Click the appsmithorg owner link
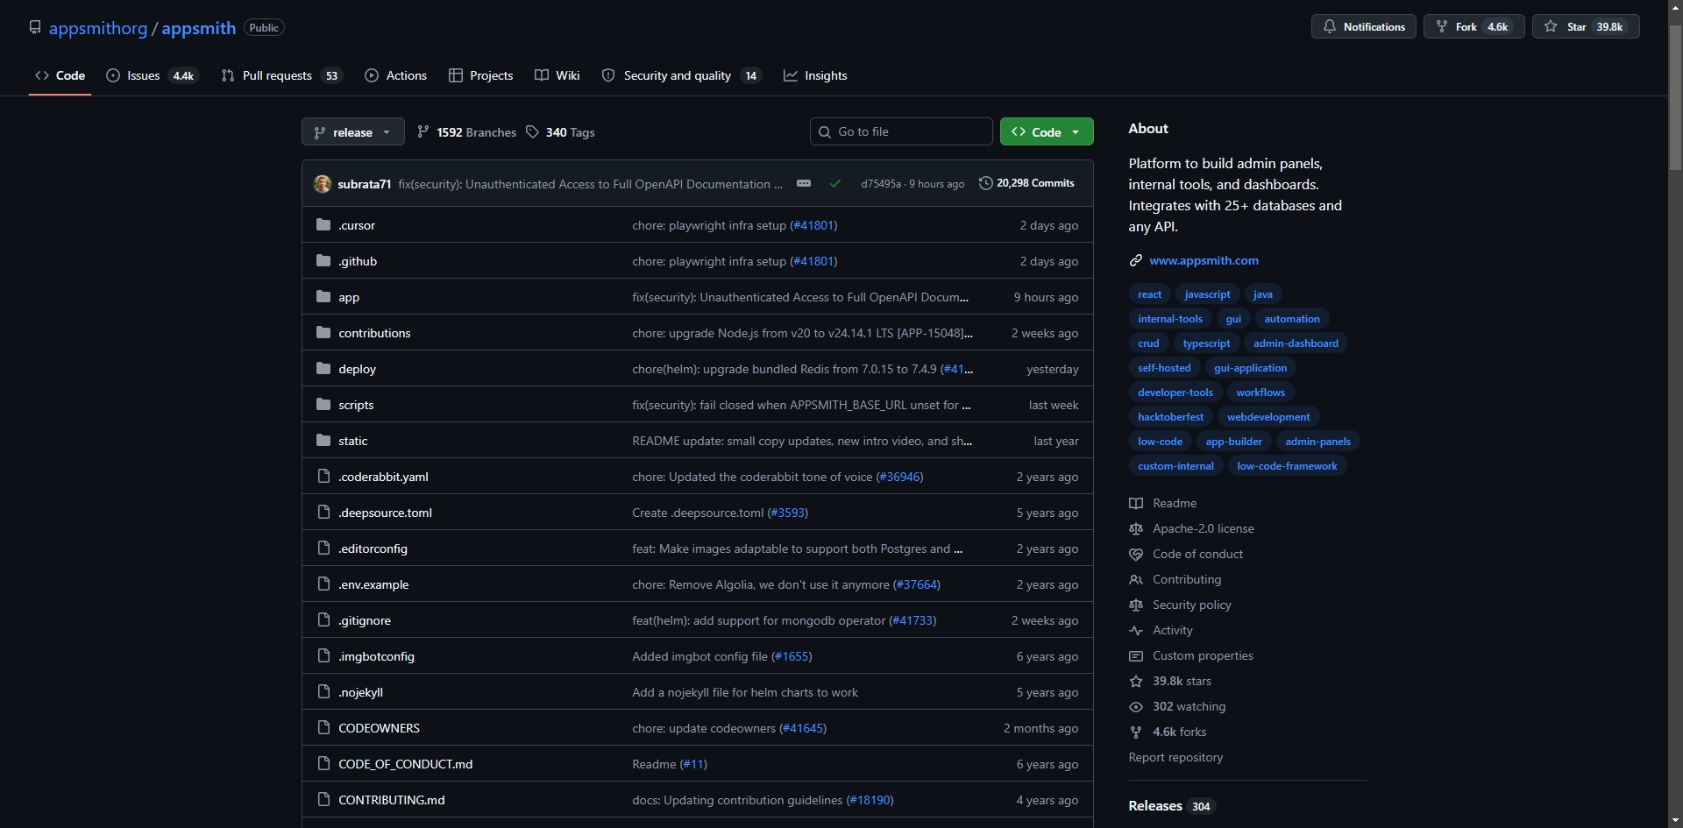This screenshot has width=1683, height=828. tap(98, 28)
